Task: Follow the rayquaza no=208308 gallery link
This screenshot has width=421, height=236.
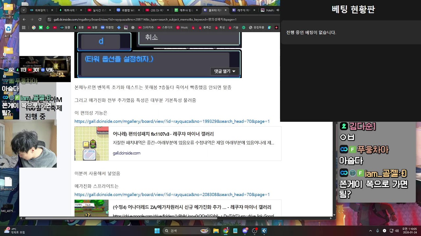Action: [x=172, y=194]
